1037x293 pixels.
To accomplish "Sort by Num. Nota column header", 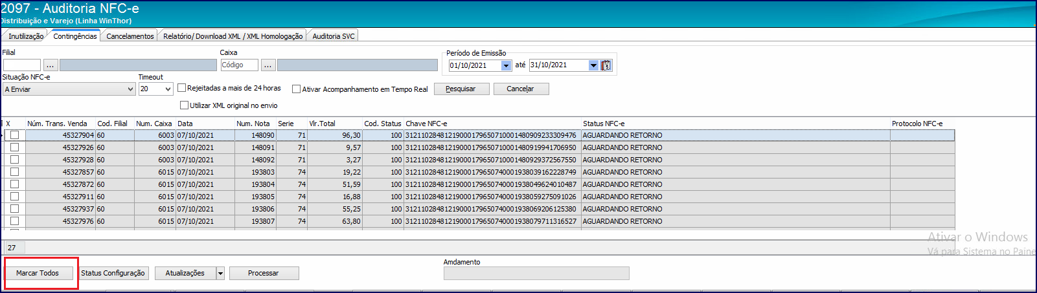I will 255,124.
